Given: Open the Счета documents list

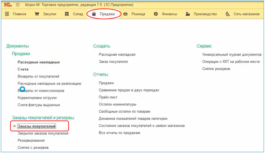Looking at the screenshot, I should [23, 69].
